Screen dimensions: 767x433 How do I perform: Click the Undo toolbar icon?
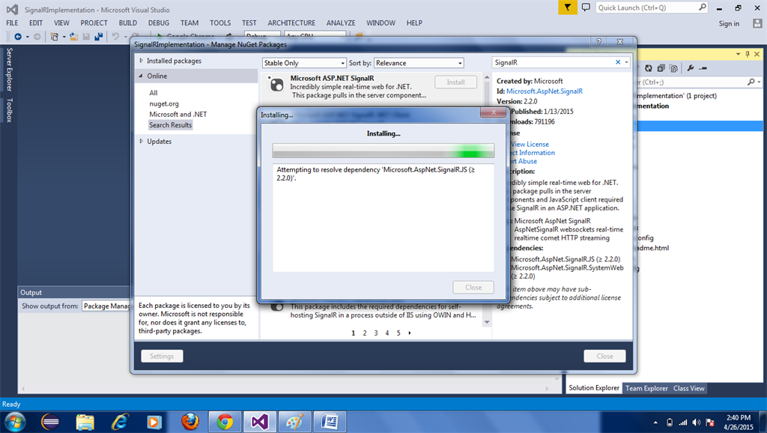coord(115,37)
